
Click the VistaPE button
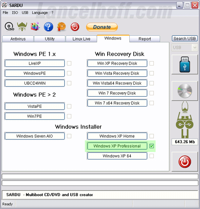(x=35, y=107)
